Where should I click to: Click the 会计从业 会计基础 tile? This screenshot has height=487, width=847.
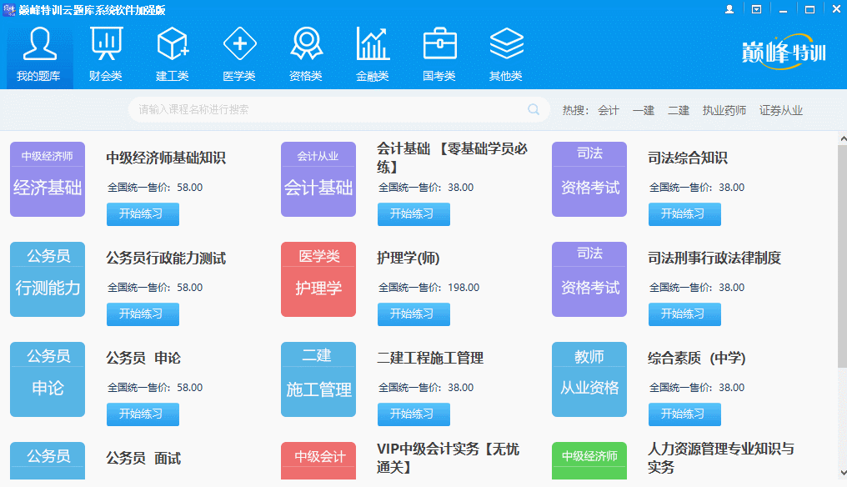point(318,179)
